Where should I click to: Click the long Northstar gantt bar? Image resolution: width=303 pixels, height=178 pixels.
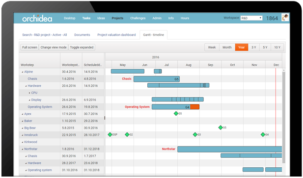[x=229, y=149]
